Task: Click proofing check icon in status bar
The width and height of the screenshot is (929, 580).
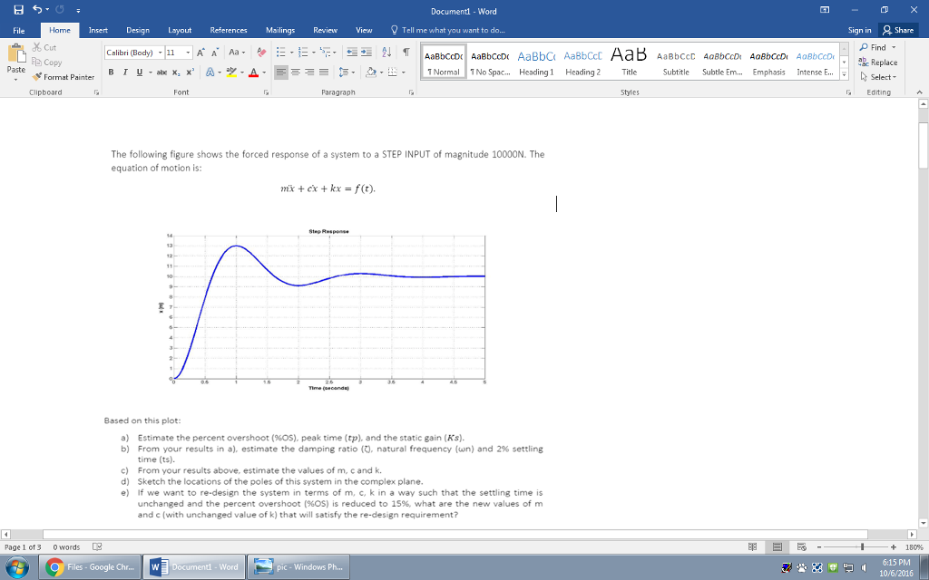Action: (97, 547)
